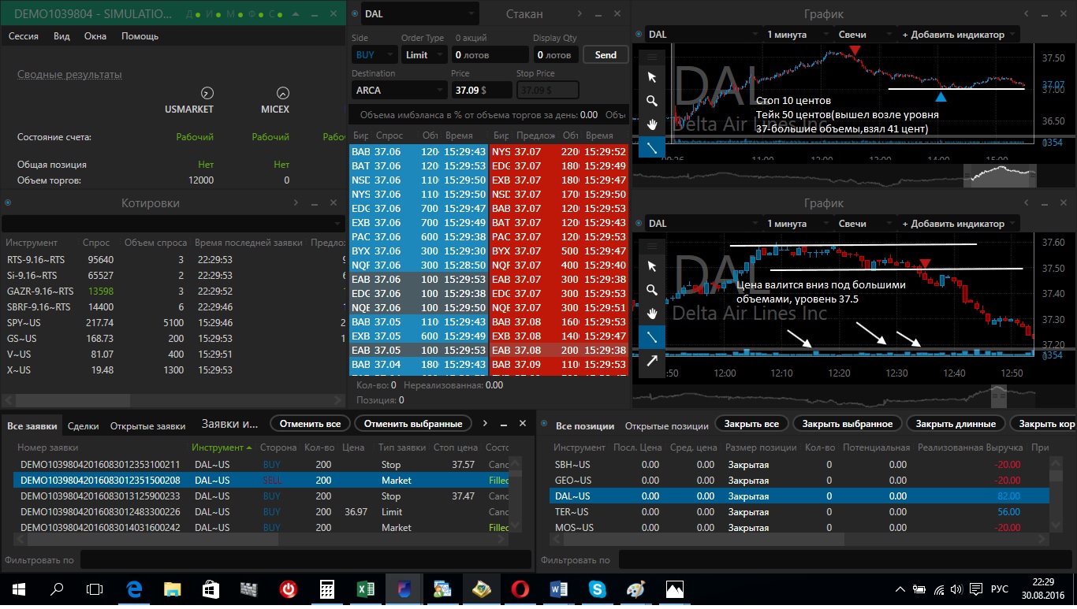The image size is (1077, 609).
Task: Select the magnifier tool in bottom chart
Action: pyautogui.click(x=652, y=290)
